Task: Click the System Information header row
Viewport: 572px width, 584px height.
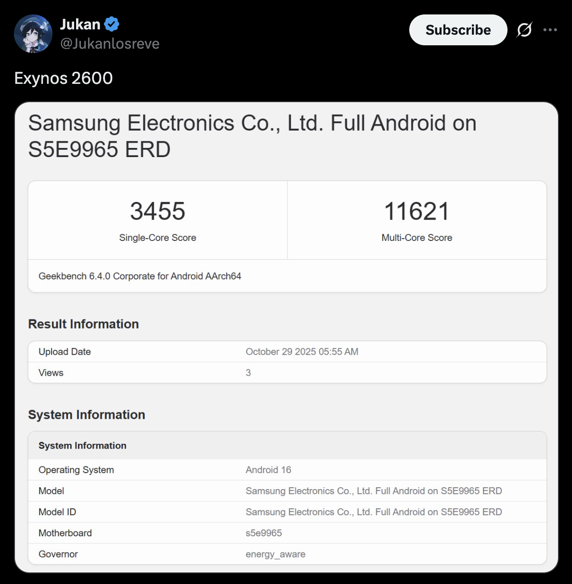Action: 83,445
